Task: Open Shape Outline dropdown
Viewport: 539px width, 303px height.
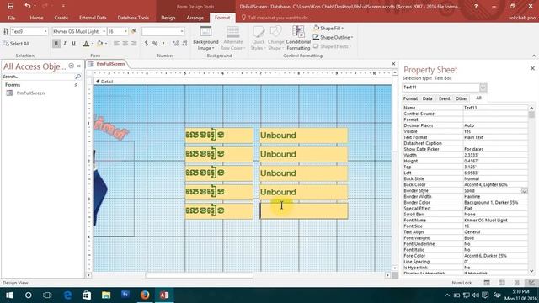Action: coord(333,37)
